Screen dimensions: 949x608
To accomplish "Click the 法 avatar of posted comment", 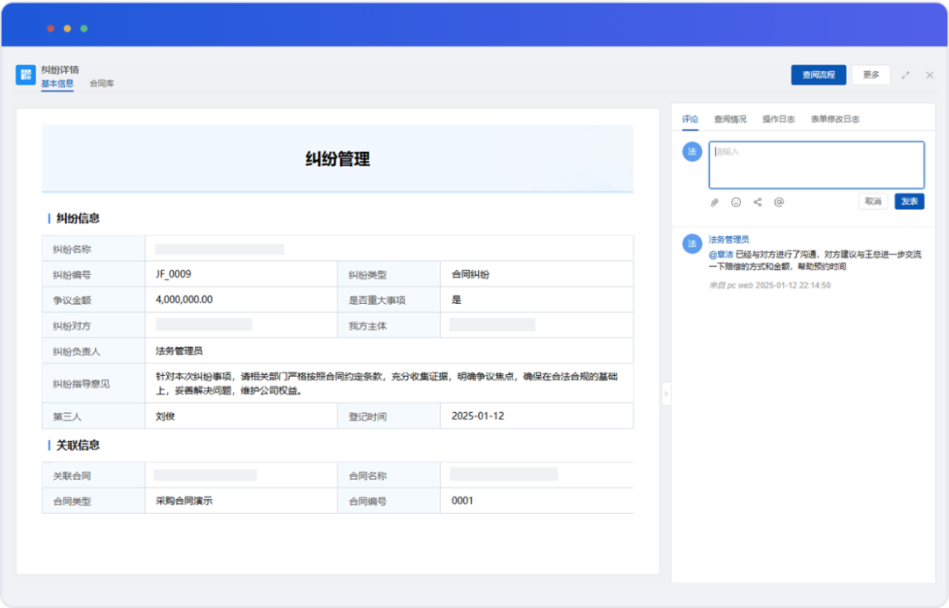I will pyautogui.click(x=692, y=243).
